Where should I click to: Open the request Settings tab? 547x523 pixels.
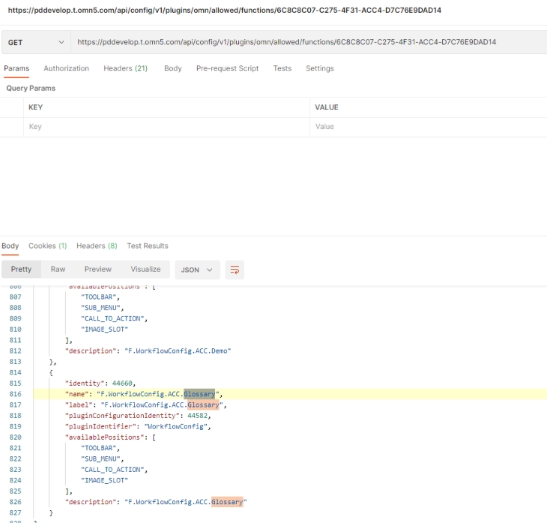[x=319, y=68]
